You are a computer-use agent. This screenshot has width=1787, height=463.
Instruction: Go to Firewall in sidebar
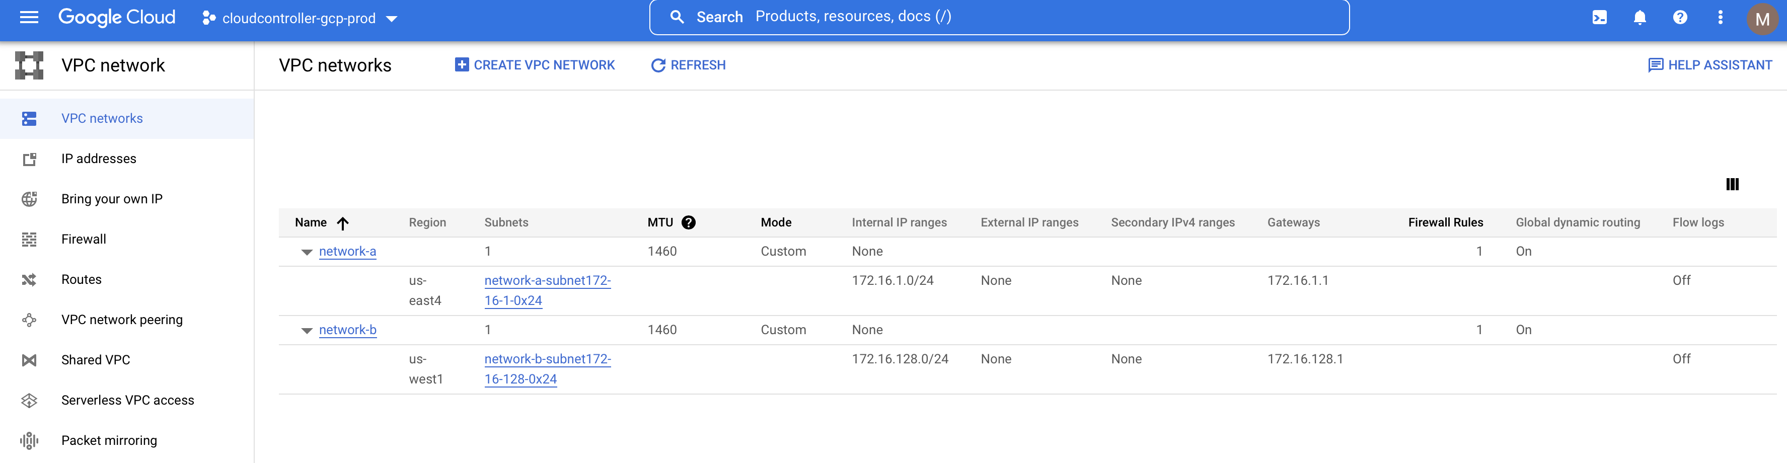point(83,239)
